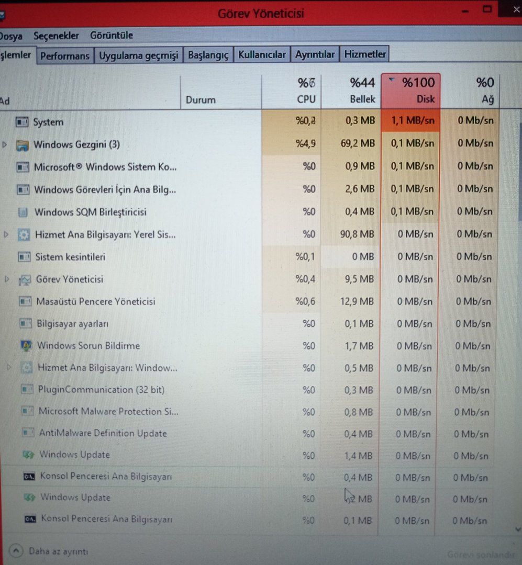Select the Hizmet Ana Bilgisayarı: Yerel Sis gear icon
The image size is (522, 565).
click(x=24, y=235)
